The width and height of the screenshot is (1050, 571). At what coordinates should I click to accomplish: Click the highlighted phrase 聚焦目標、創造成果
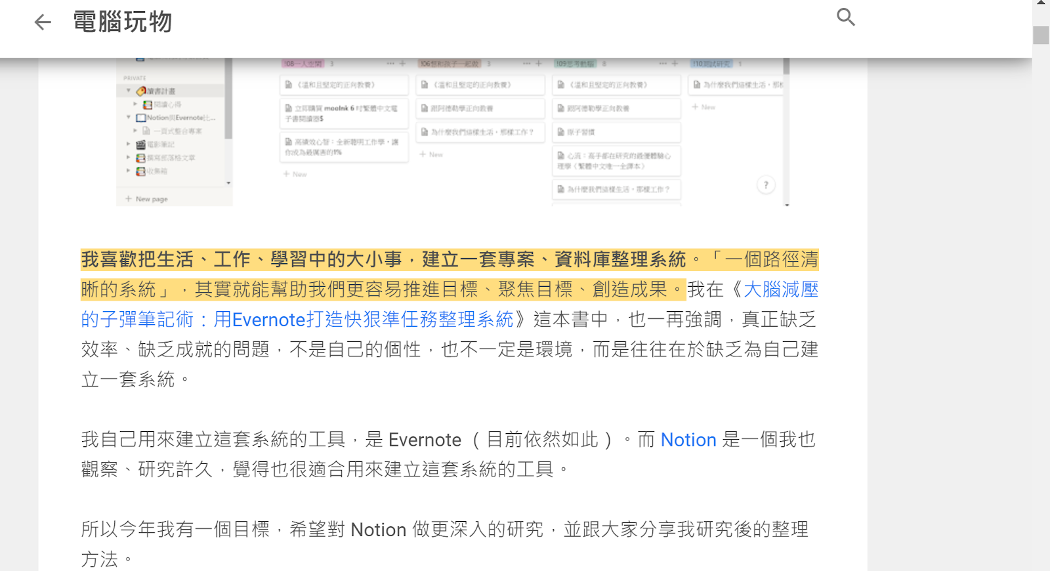point(583,289)
